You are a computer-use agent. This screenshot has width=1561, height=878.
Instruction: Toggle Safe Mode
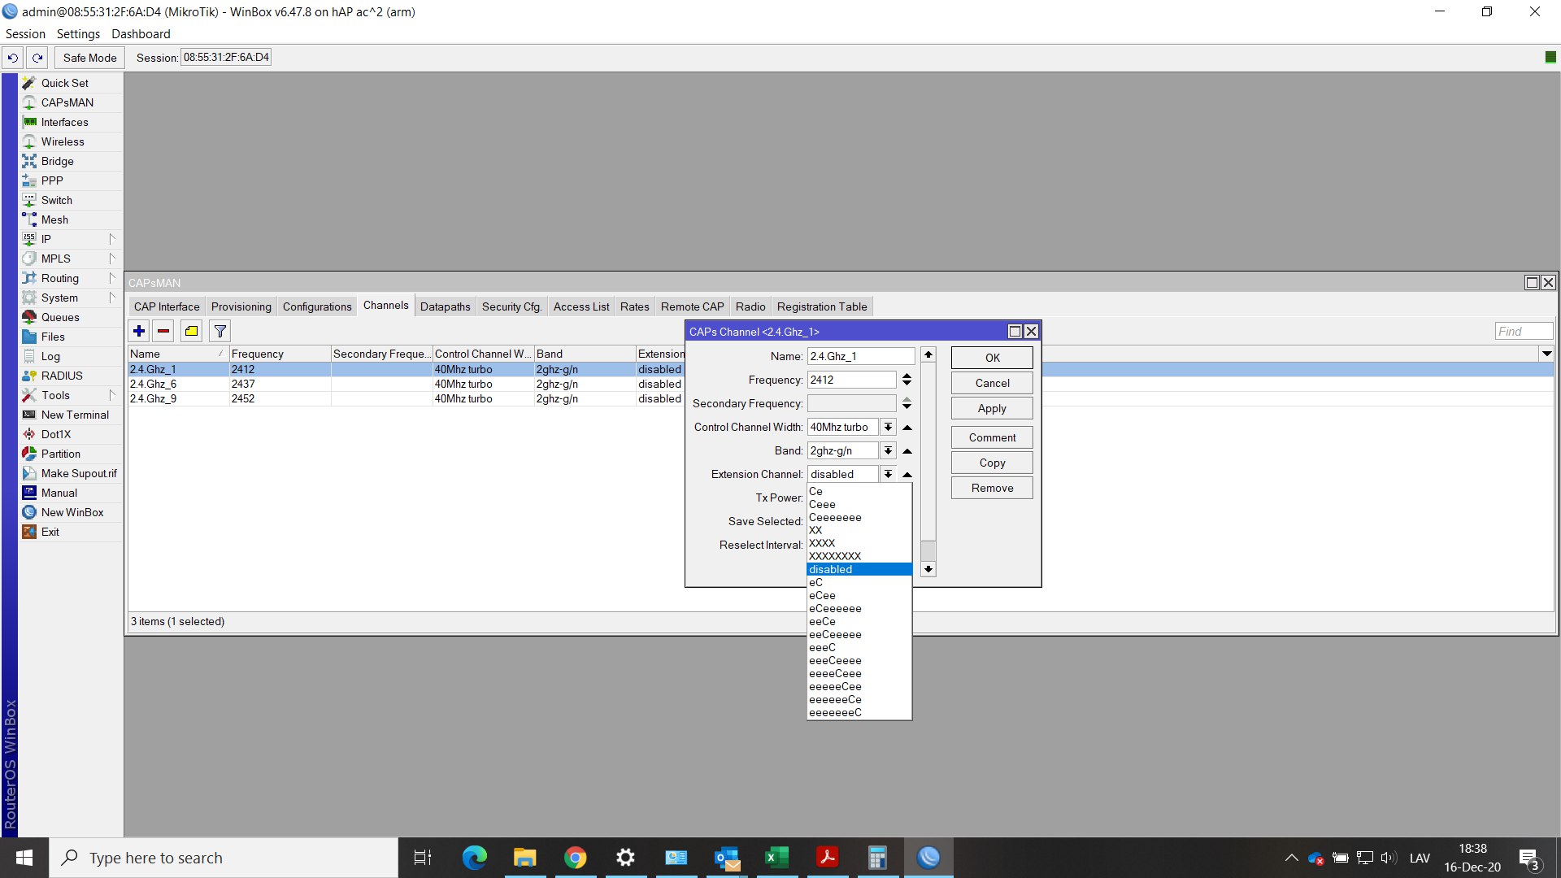89,58
